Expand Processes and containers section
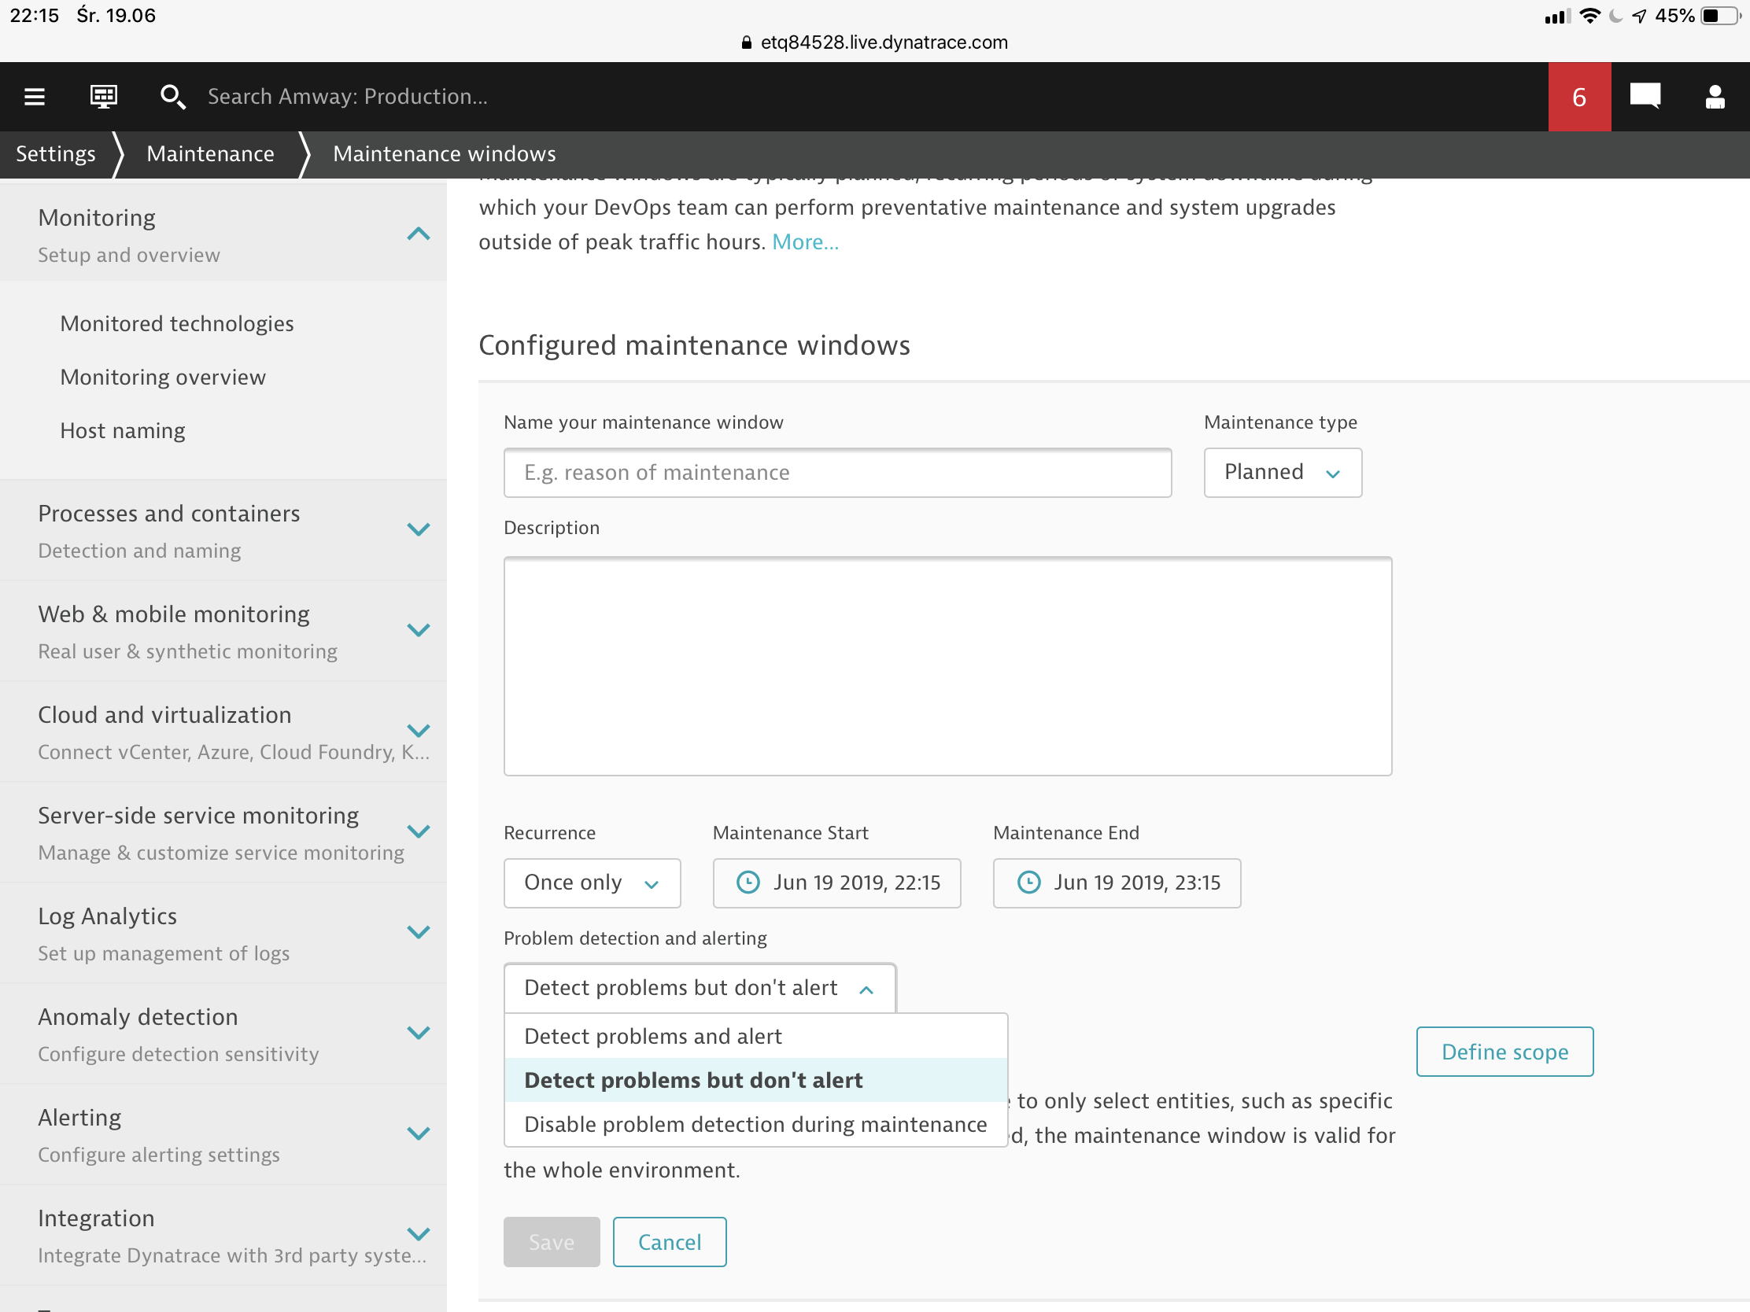This screenshot has width=1750, height=1312. [418, 530]
